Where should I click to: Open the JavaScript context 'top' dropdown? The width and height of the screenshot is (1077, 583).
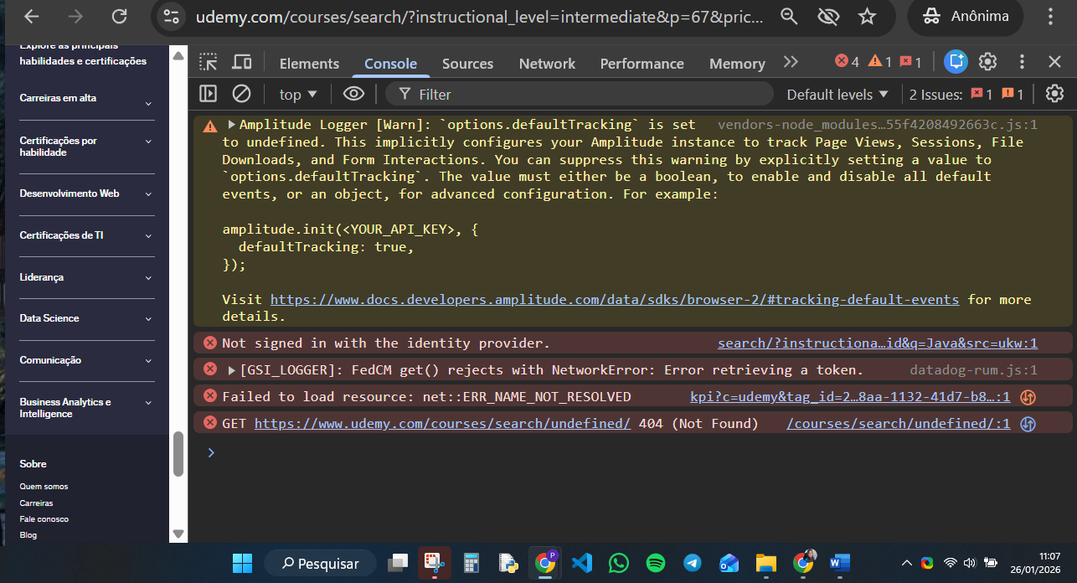[298, 95]
